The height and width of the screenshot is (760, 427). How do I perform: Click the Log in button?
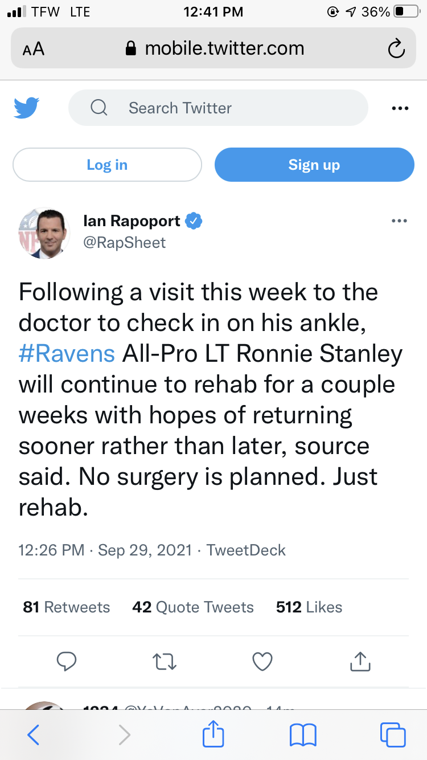(x=107, y=165)
